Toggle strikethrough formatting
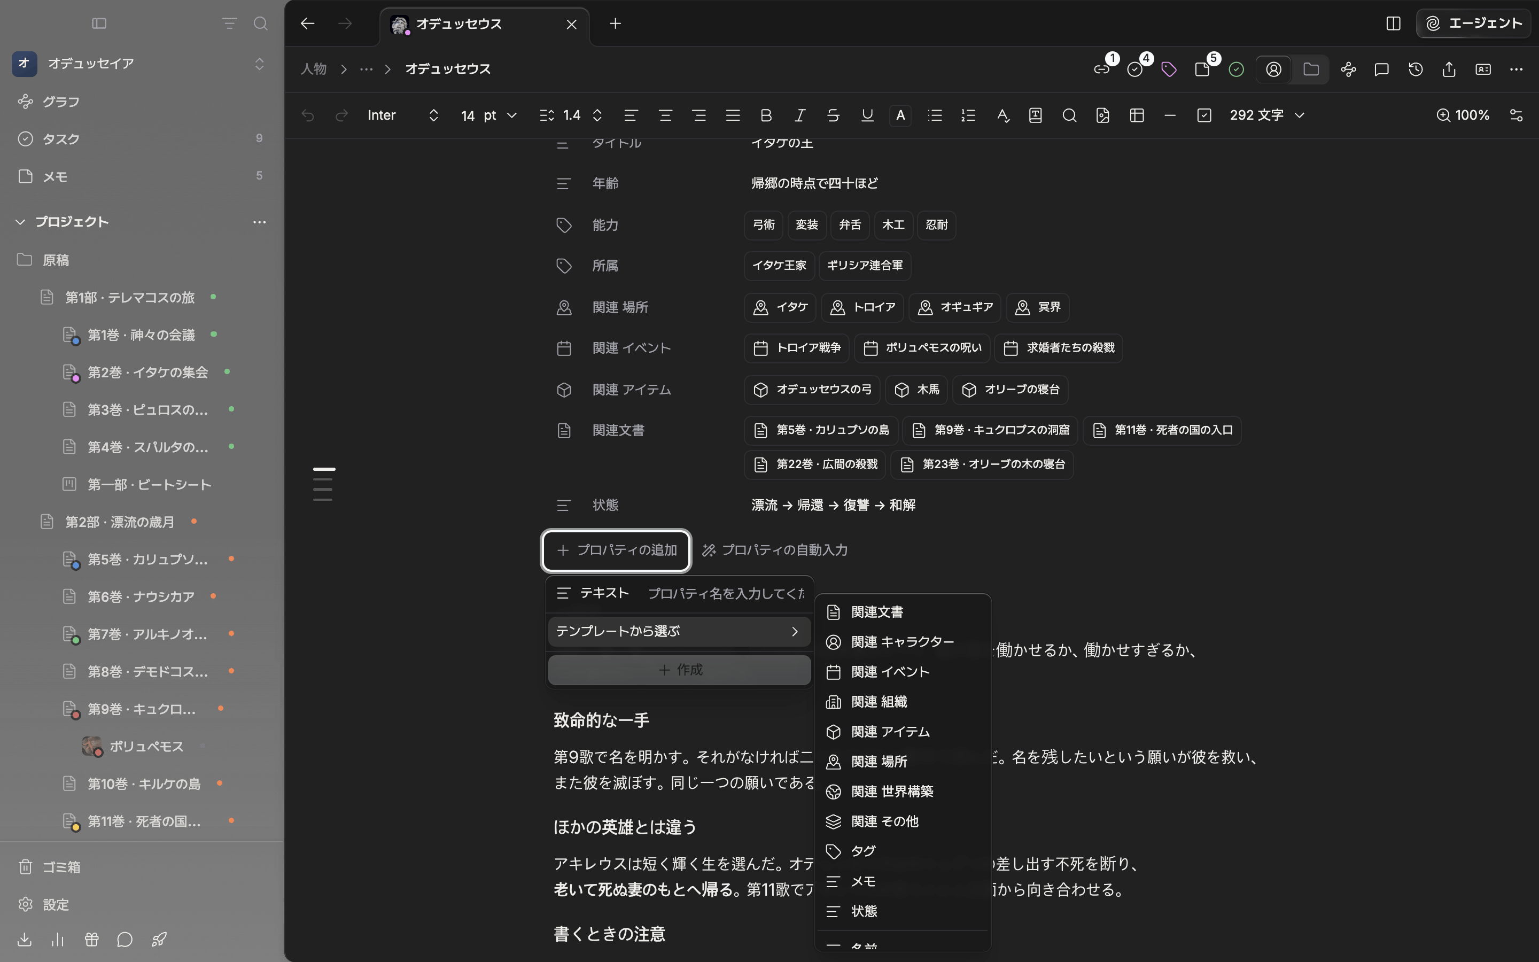 click(833, 115)
